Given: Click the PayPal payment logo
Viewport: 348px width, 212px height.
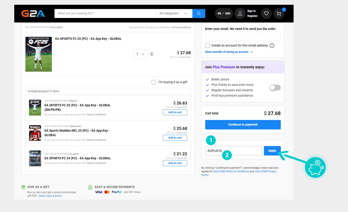Looking at the screenshot, I should coord(116,192).
